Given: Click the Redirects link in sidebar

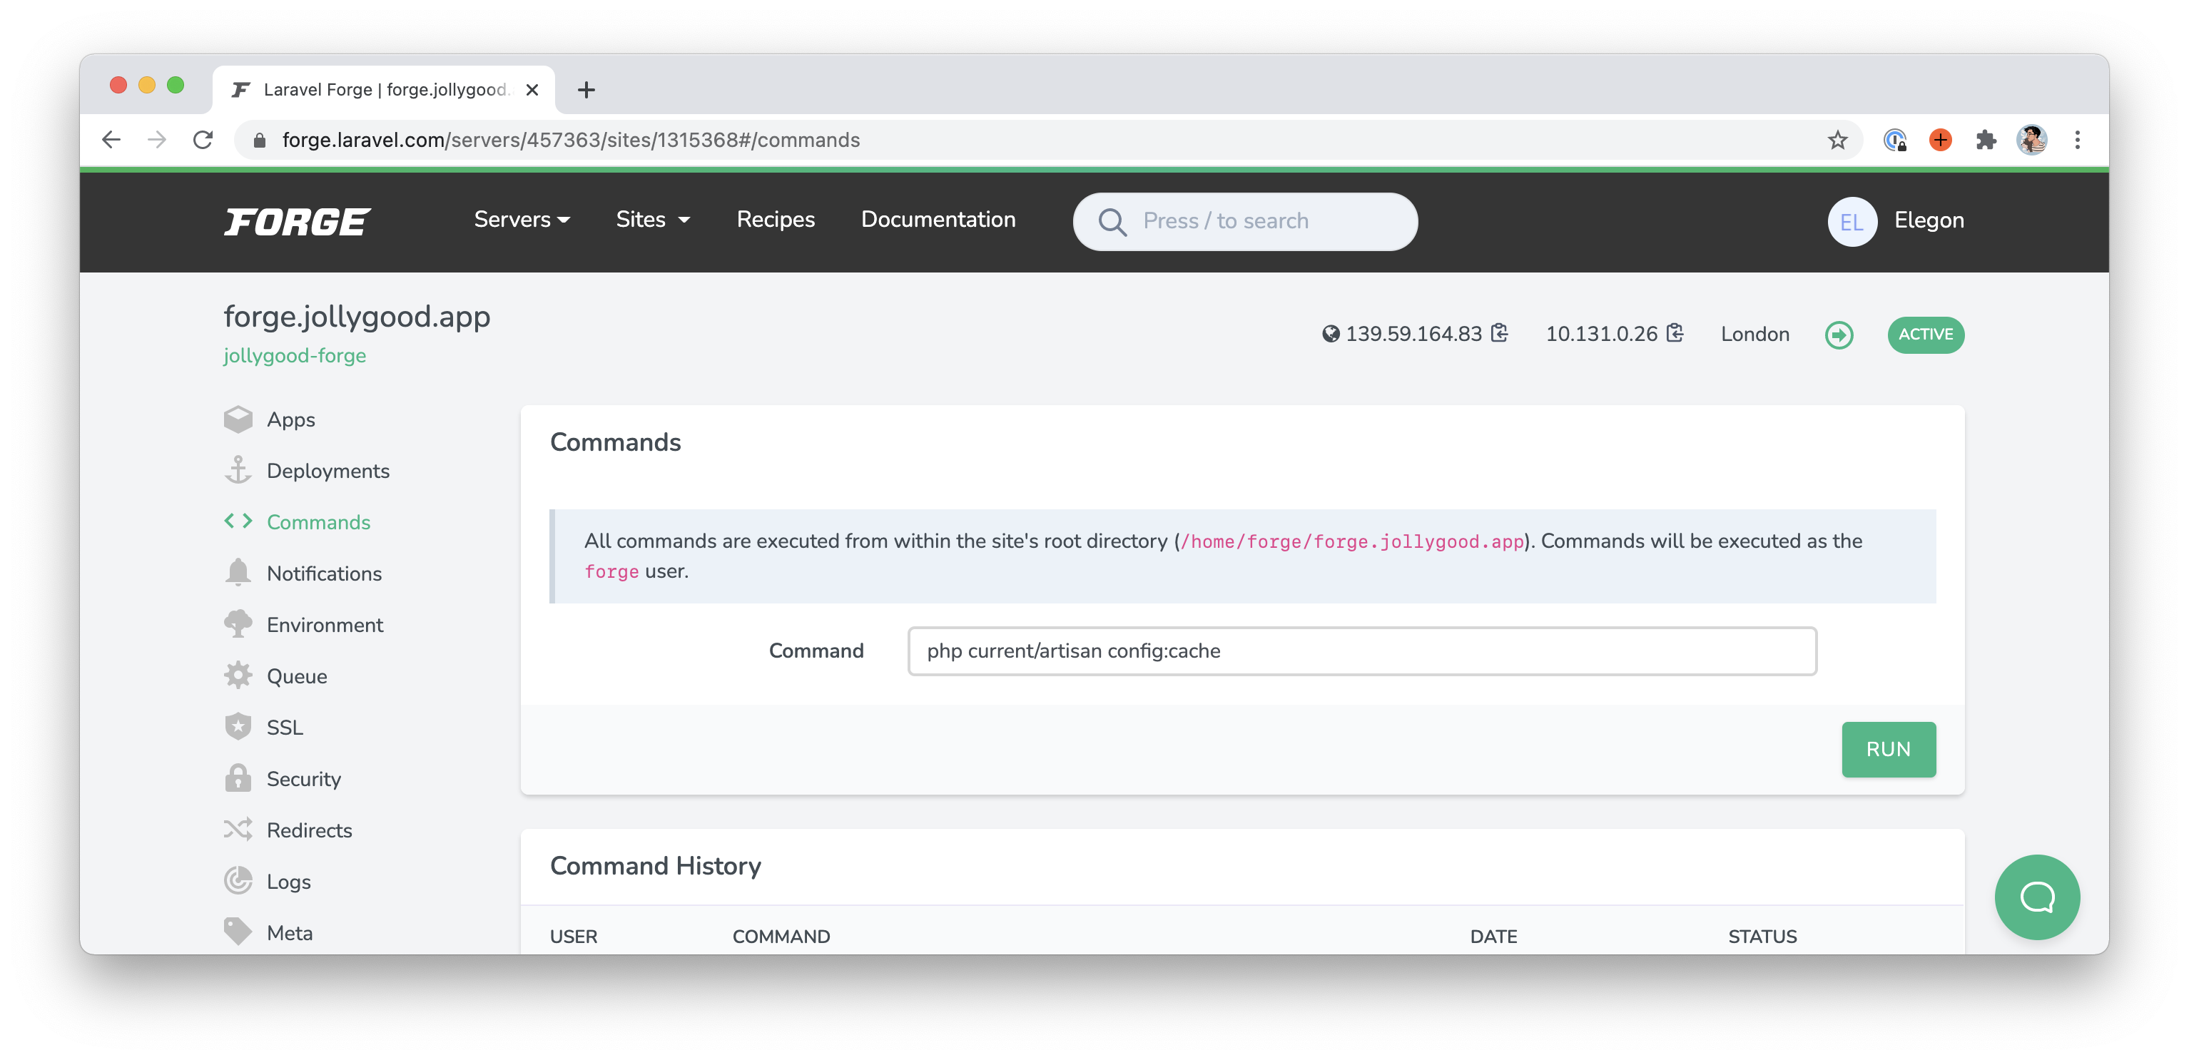Looking at the screenshot, I should click(x=310, y=830).
